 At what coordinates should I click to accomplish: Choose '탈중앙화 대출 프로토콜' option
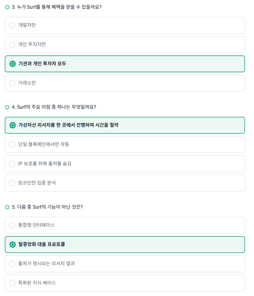(125, 245)
